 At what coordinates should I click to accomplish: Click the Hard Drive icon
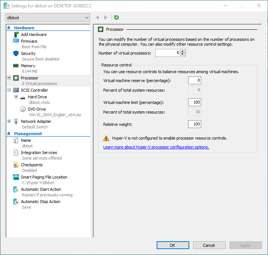tap(23, 98)
